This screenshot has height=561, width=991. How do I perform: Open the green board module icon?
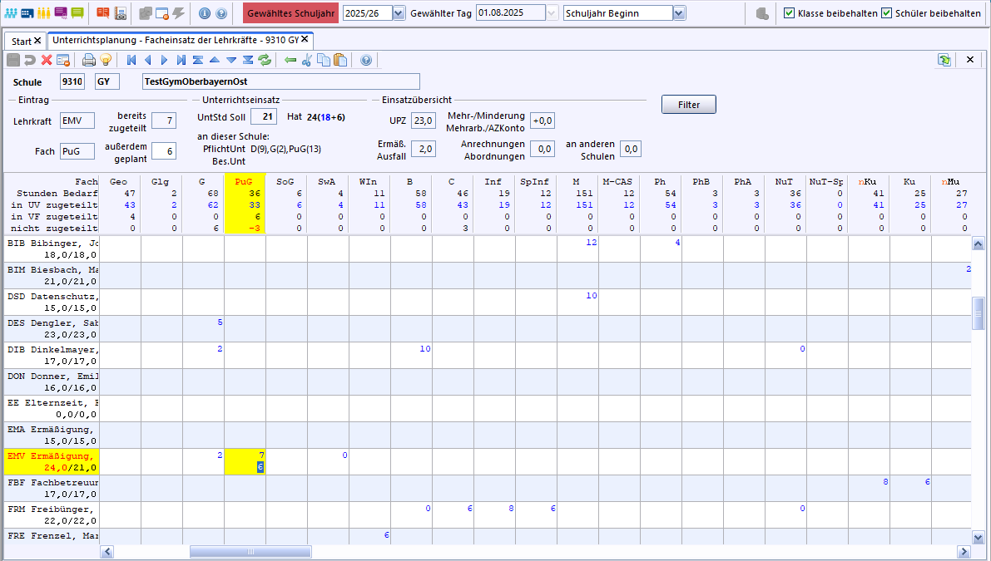[77, 12]
